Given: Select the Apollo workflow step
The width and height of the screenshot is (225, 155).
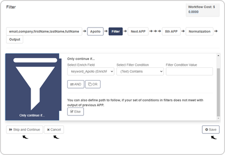Looking at the screenshot, I should pyautogui.click(x=95, y=32).
